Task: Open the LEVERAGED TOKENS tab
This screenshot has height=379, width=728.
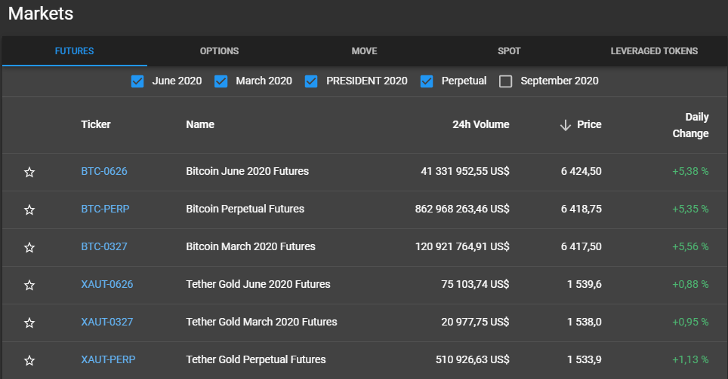Action: coord(654,51)
